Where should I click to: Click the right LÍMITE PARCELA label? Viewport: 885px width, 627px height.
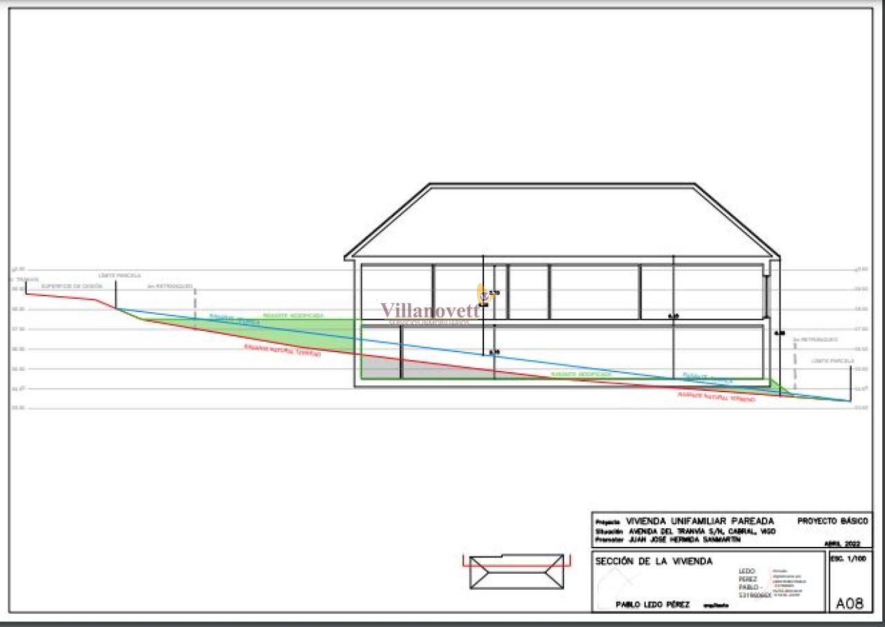pos(832,360)
